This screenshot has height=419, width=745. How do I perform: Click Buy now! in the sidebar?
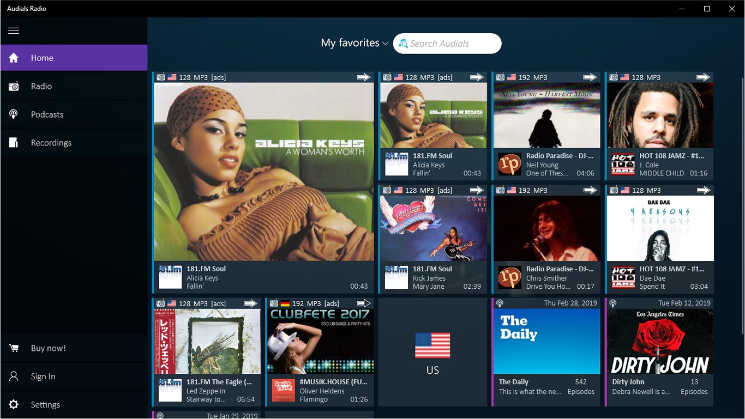click(x=74, y=348)
